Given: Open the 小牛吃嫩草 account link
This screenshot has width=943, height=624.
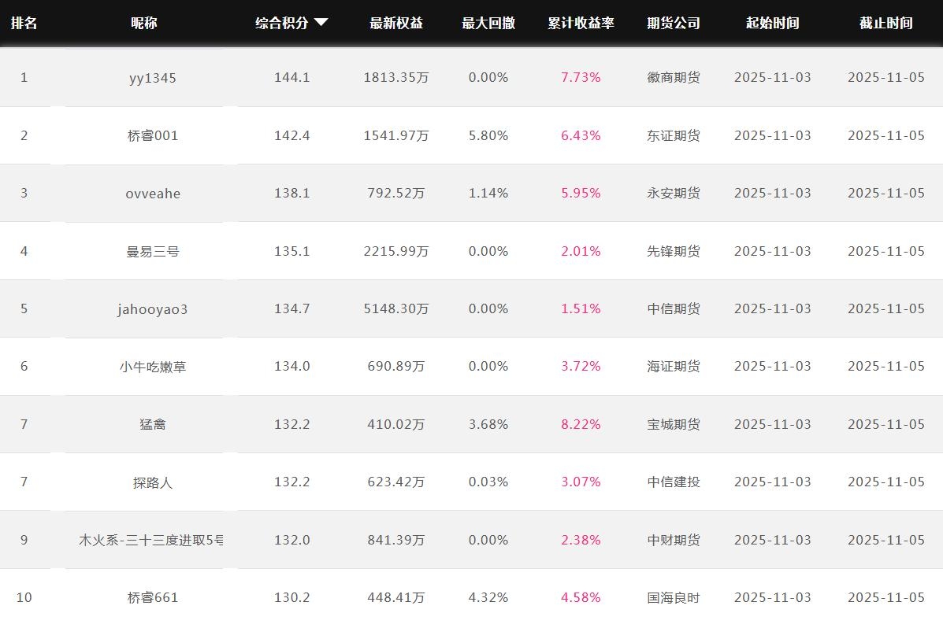Looking at the screenshot, I should (153, 367).
